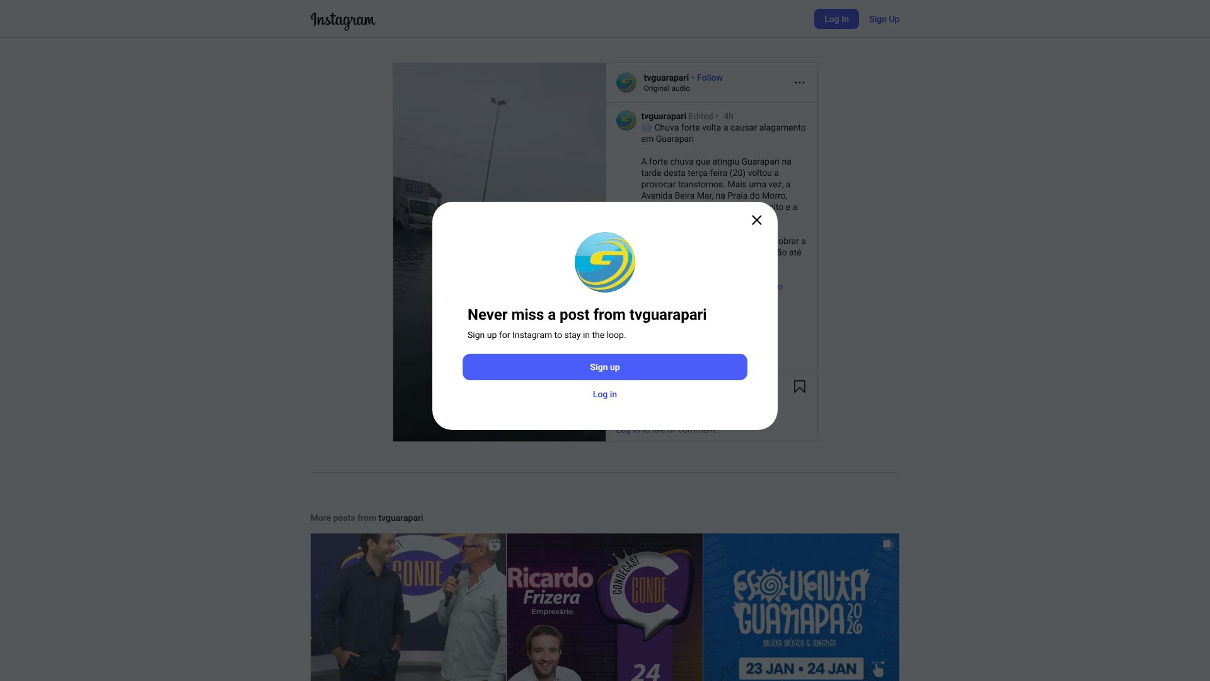This screenshot has width=1210, height=681.
Task: Open the Esquenta Guarapa 2026 post thumbnail
Action: pos(802,607)
